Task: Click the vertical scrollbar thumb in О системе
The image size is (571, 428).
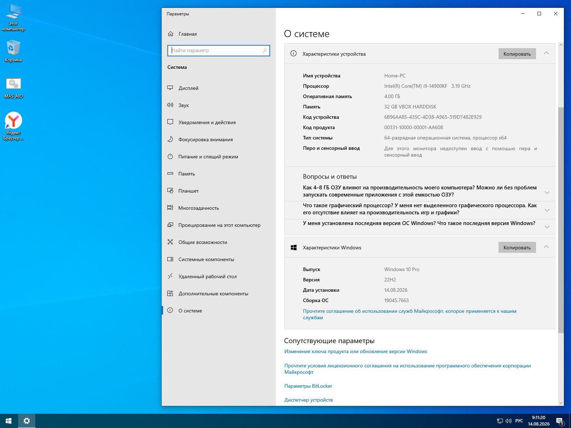Action: tap(561, 220)
